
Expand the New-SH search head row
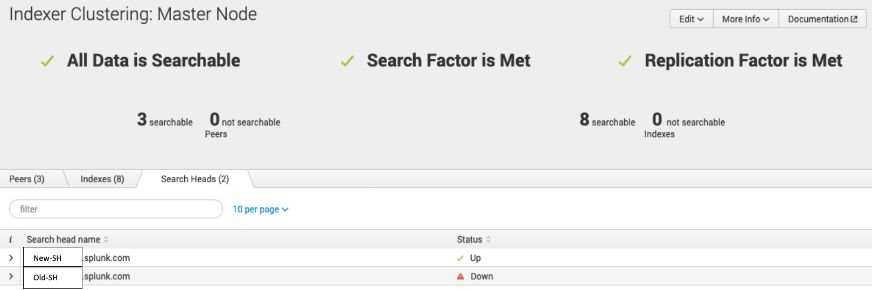(11, 258)
